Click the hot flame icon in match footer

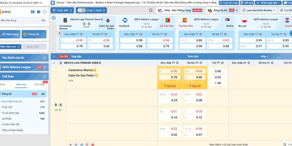point(93,144)
